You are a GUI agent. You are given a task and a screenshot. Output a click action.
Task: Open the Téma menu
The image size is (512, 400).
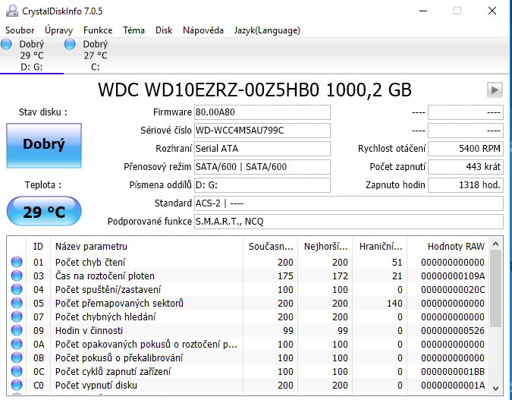pos(133,30)
